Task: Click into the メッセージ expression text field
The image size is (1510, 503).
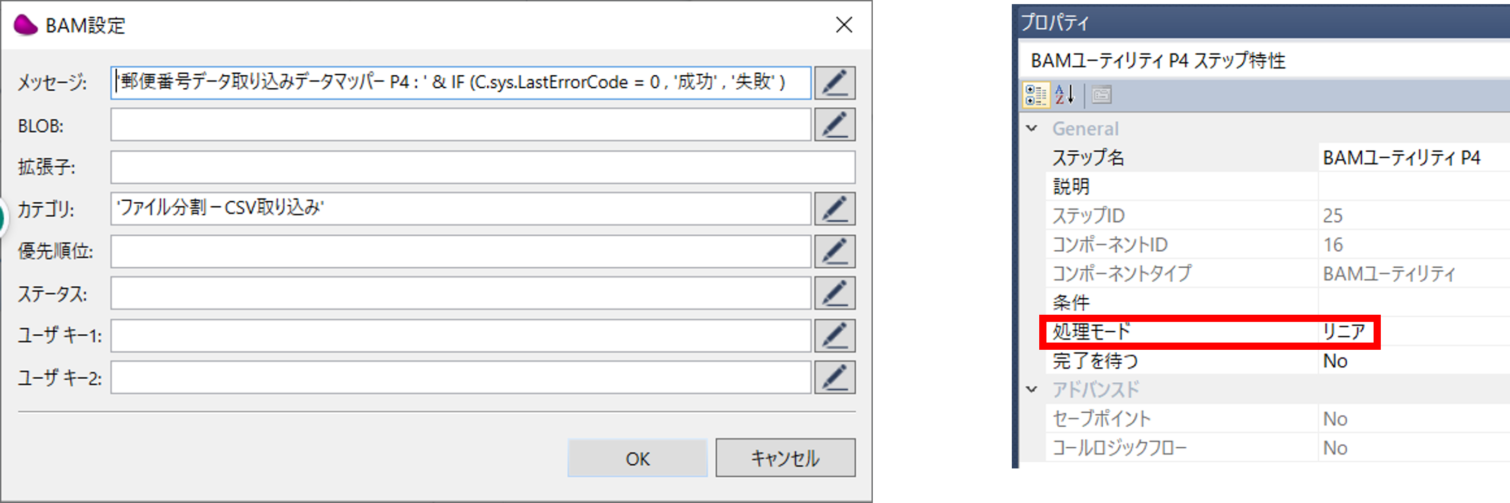Action: pos(460,83)
